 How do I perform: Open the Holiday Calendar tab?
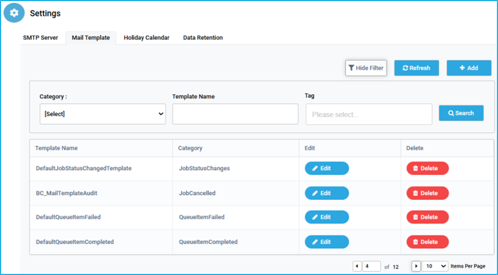(147, 38)
